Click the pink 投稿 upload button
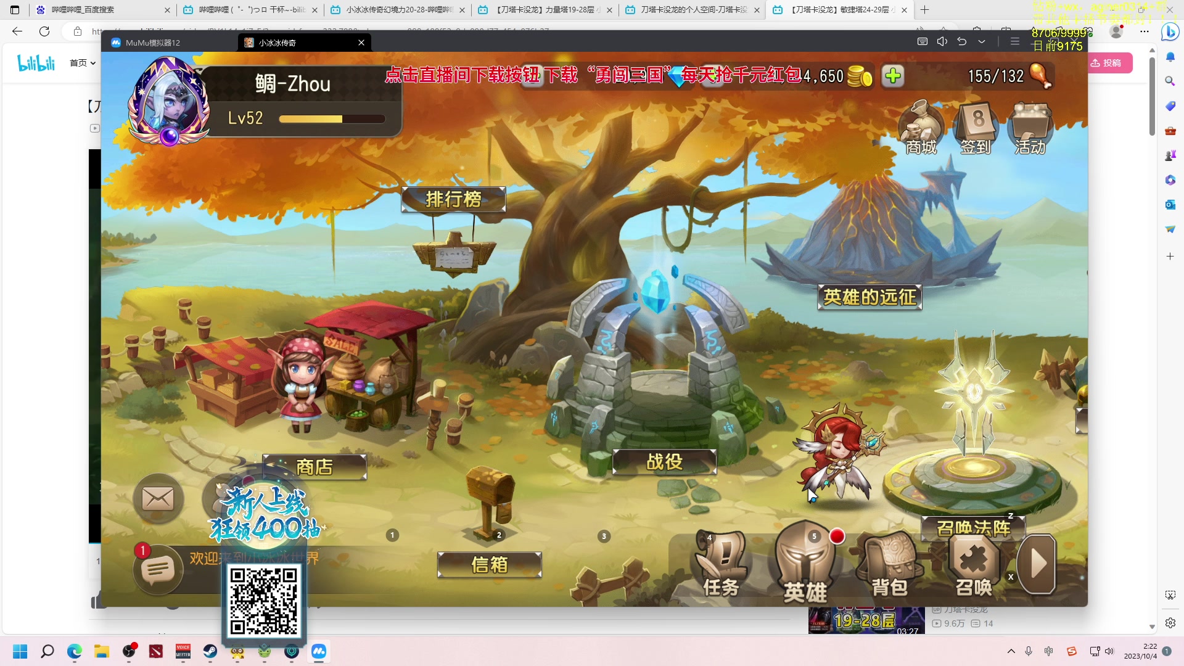The image size is (1184, 666). (1109, 63)
